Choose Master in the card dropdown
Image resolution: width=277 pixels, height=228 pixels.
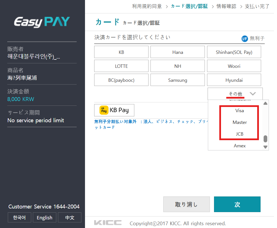[x=239, y=122]
